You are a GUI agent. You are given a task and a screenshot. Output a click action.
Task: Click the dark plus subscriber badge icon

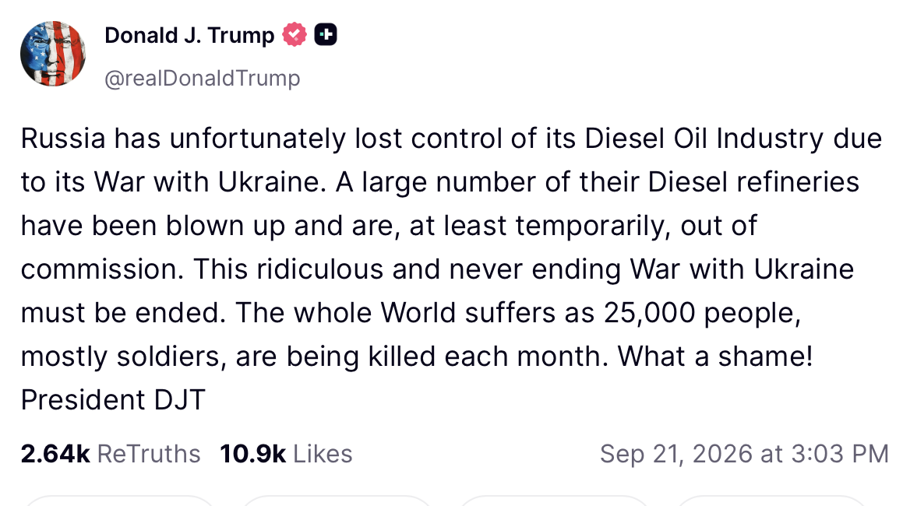[326, 35]
